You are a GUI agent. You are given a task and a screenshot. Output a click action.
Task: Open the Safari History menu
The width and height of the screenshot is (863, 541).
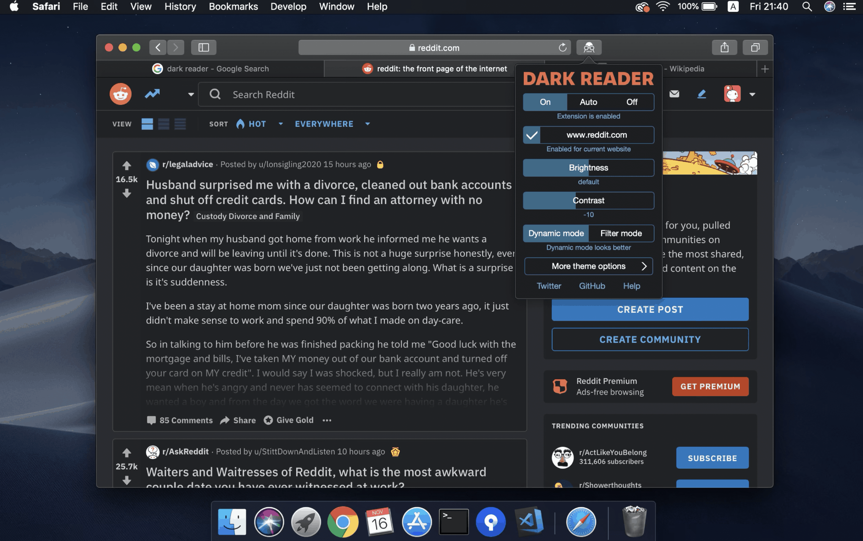180,7
